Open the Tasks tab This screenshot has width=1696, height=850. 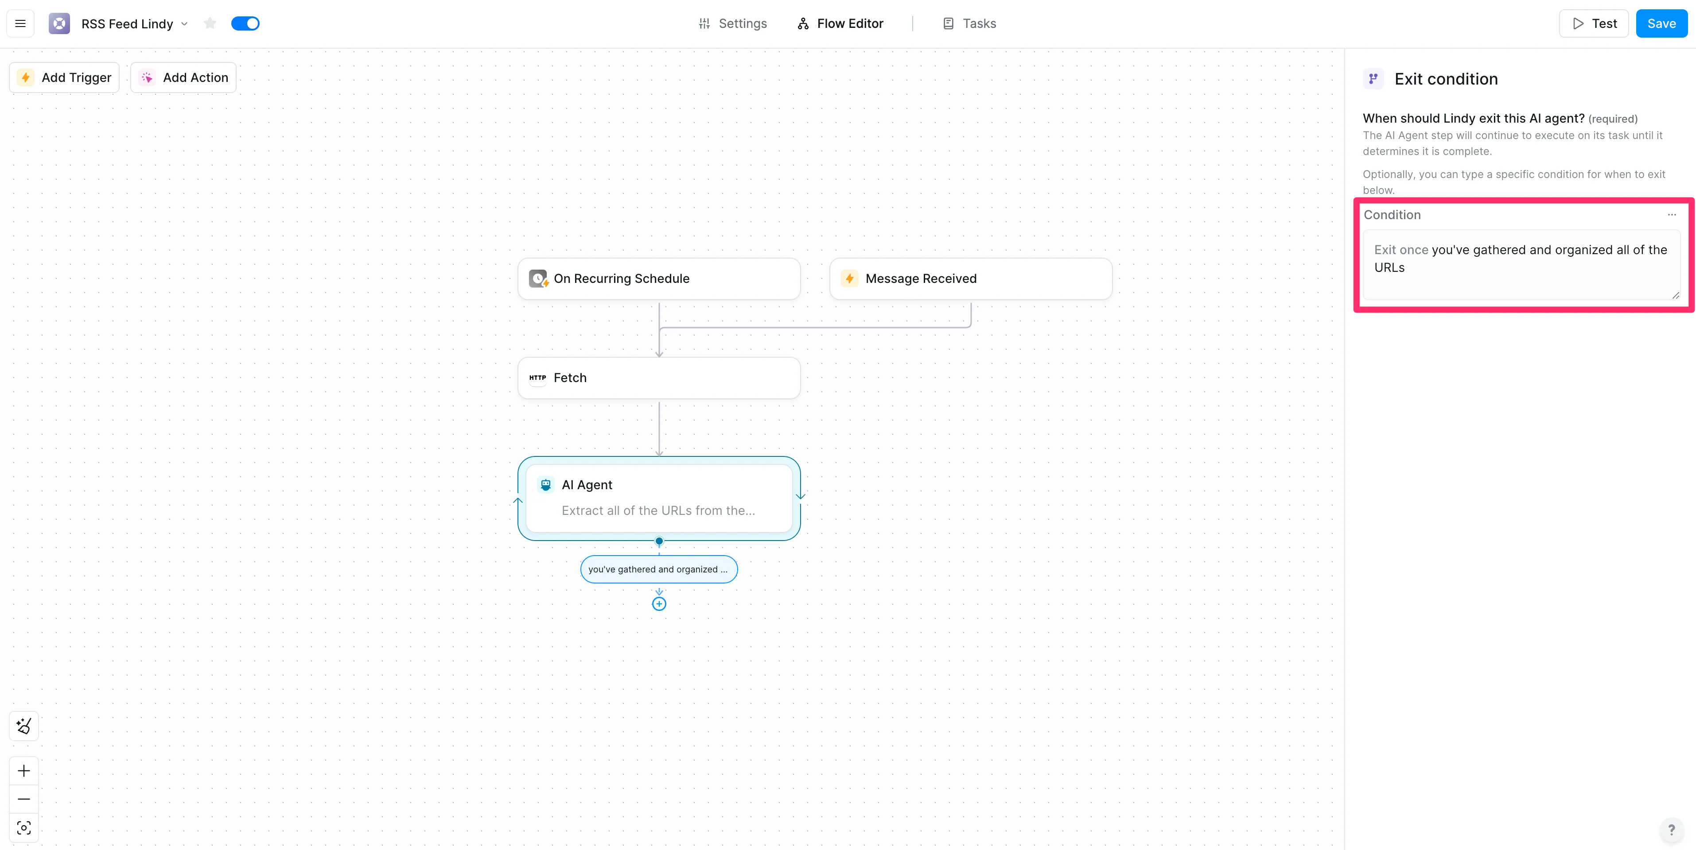point(969,23)
